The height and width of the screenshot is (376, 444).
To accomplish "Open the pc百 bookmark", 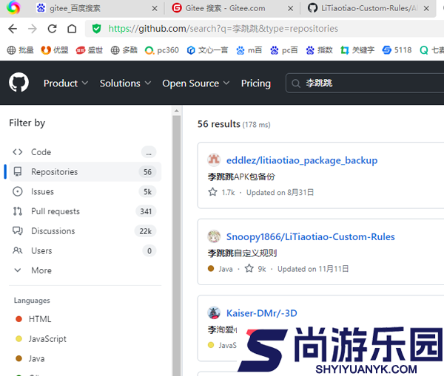I will point(283,50).
